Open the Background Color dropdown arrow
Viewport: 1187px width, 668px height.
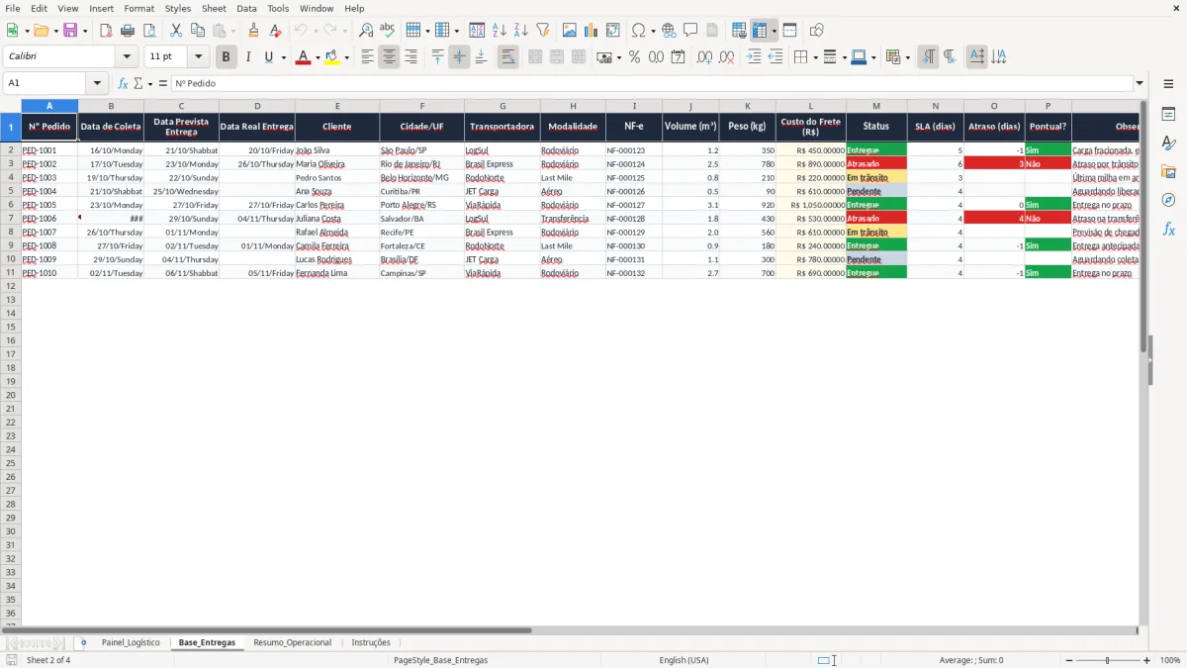(346, 57)
